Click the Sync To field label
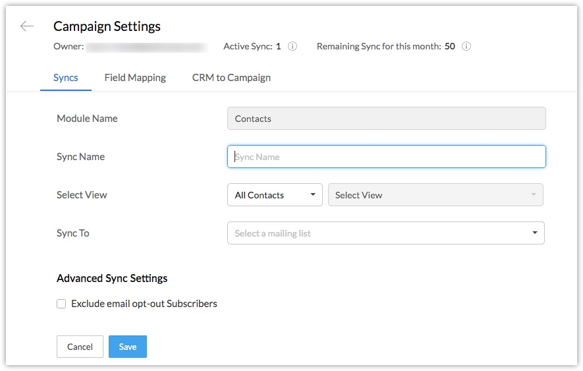This screenshot has height=371, width=583. tap(73, 233)
